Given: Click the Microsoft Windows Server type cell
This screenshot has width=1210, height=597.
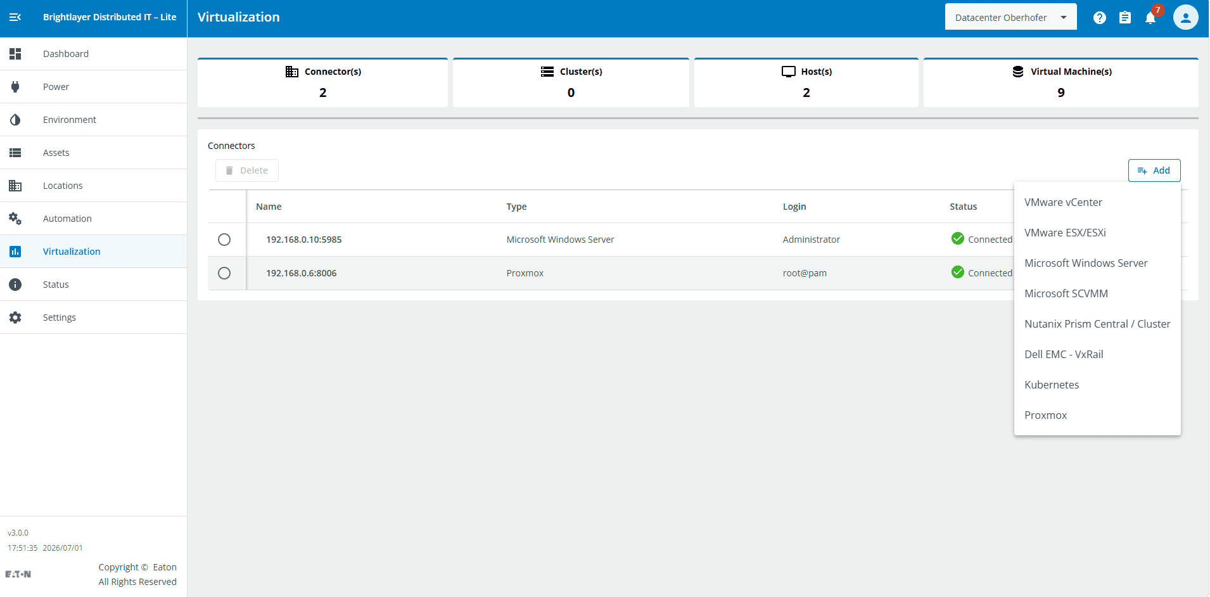Looking at the screenshot, I should 560,240.
